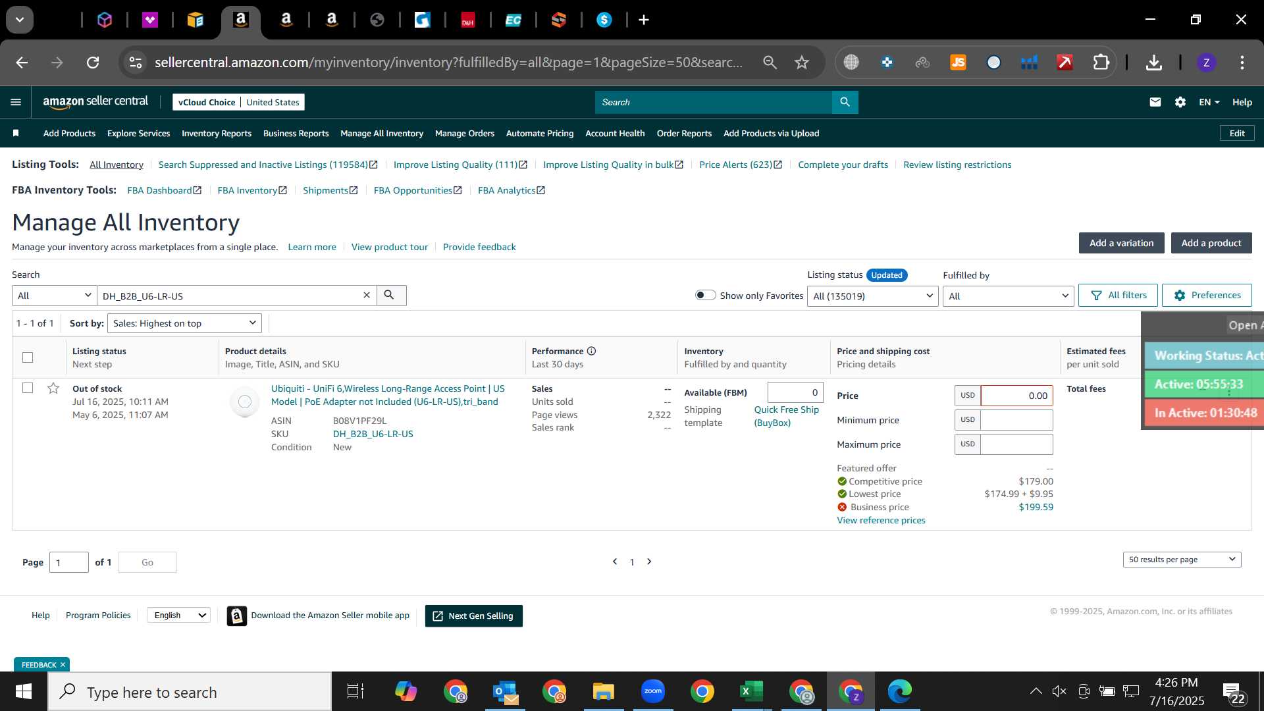Close the FEEDBACK tab with X
The height and width of the screenshot is (711, 1264).
tap(63, 665)
